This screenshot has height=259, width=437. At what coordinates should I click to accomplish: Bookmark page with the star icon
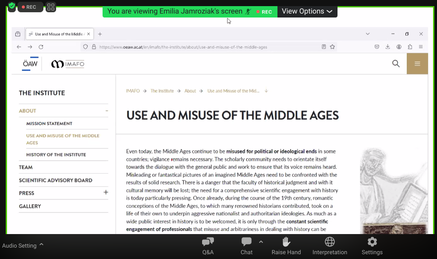click(x=333, y=47)
